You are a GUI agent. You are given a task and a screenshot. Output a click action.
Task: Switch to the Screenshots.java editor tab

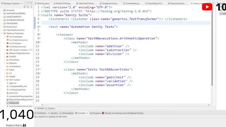pos(132,3)
